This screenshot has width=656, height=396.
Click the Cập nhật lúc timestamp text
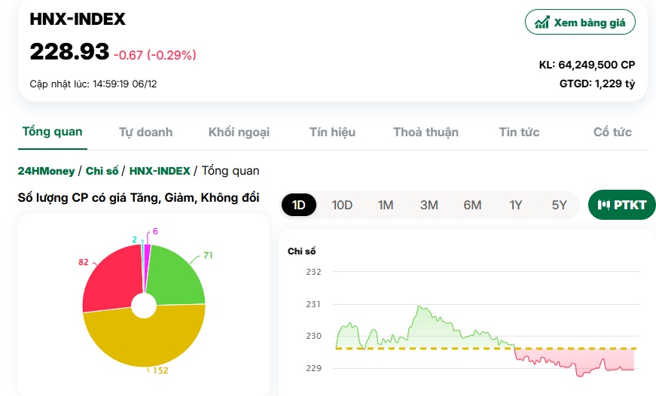coord(93,84)
